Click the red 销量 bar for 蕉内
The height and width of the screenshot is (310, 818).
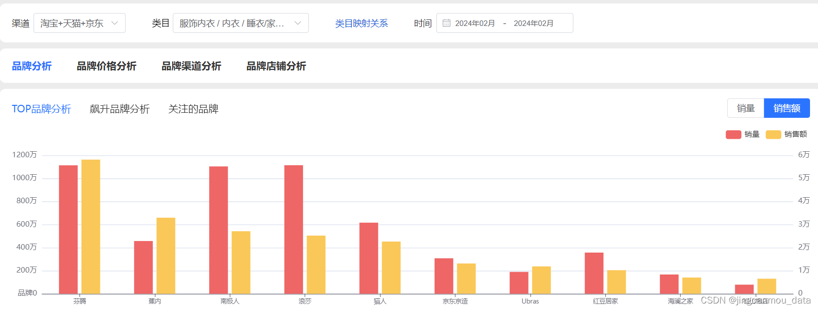click(x=143, y=268)
